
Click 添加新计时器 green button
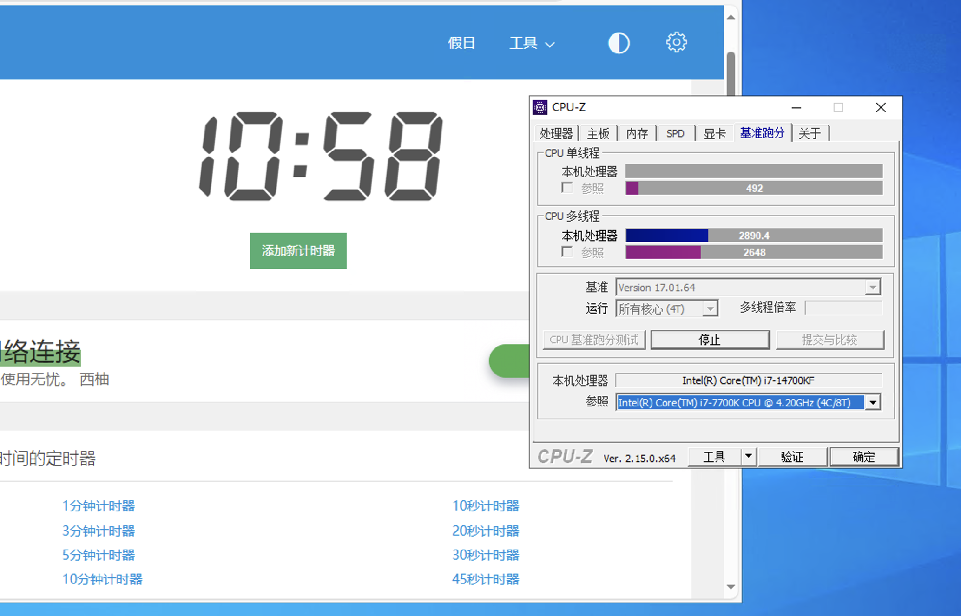point(298,251)
